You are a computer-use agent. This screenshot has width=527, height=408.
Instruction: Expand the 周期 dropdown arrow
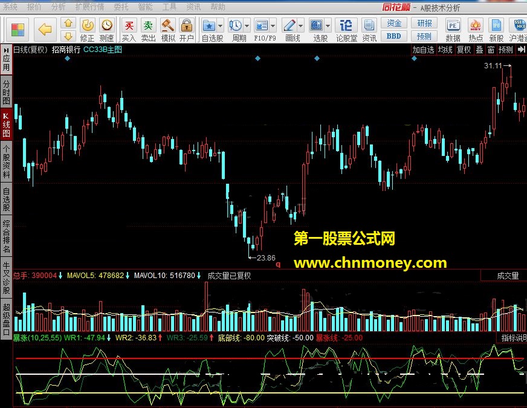pyautogui.click(x=247, y=25)
